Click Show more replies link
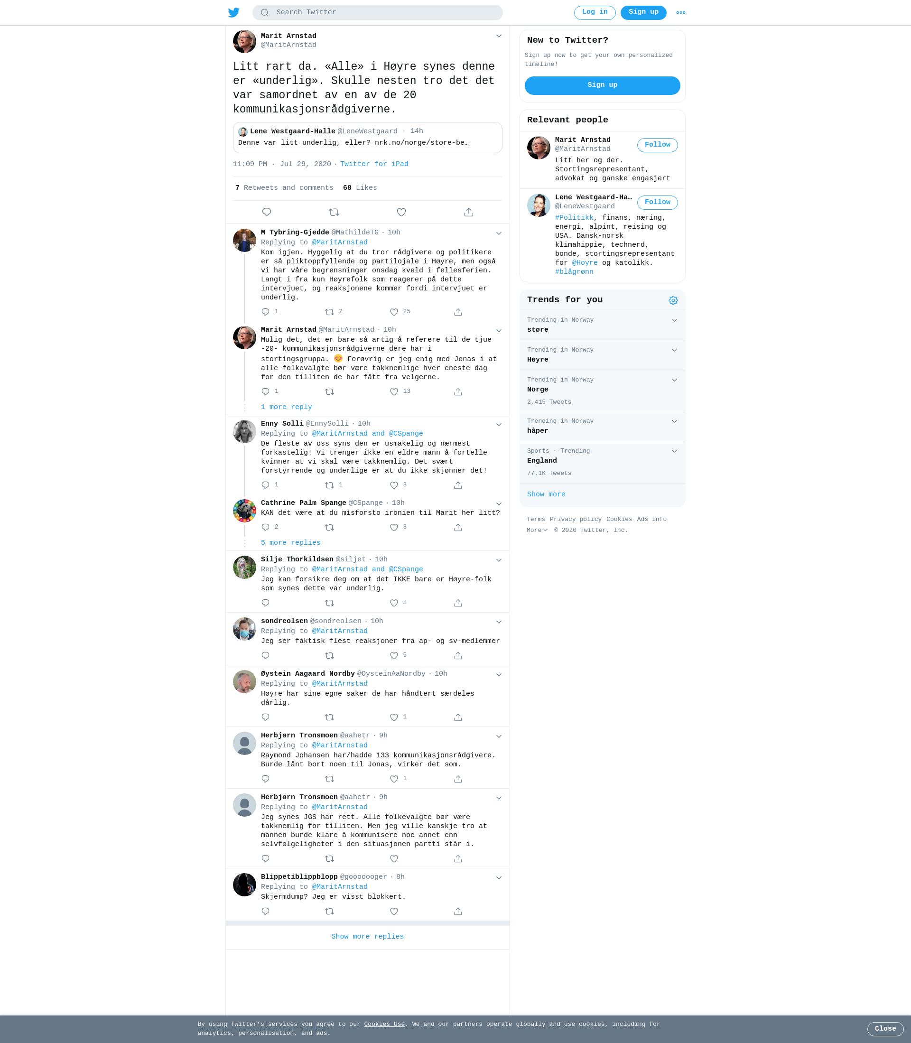This screenshot has width=911, height=1043. tap(368, 937)
